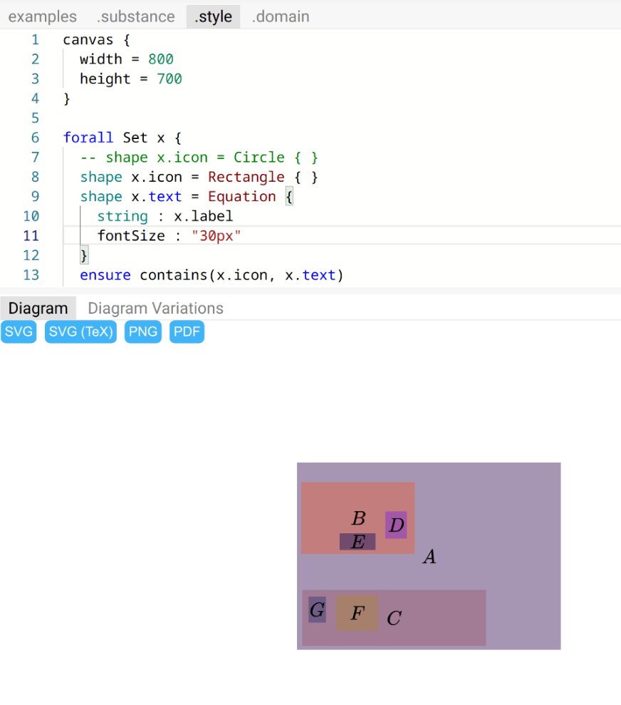Export diagram with the SVG button
The width and height of the screenshot is (621, 705).
coord(19,331)
